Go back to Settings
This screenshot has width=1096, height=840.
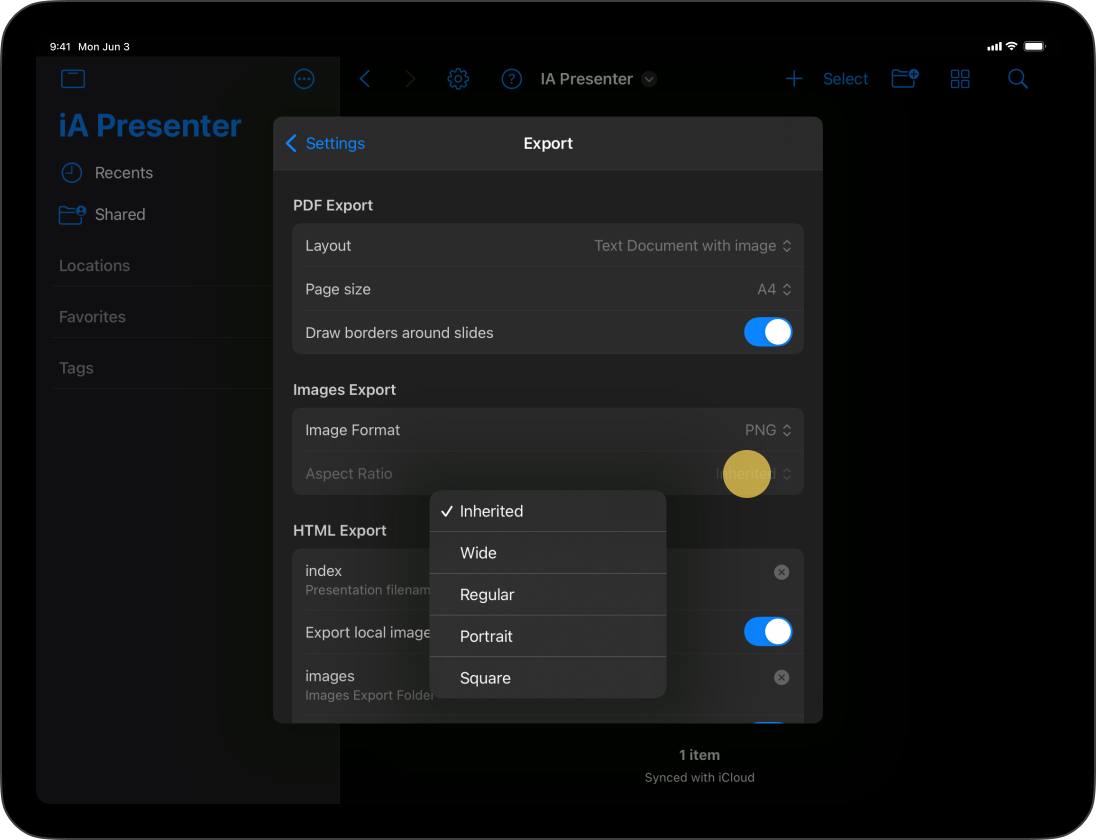click(325, 143)
